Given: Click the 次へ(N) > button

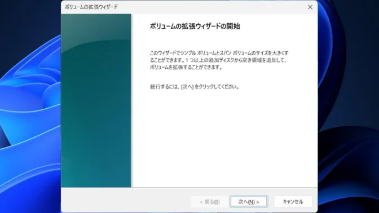Looking at the screenshot, I should [x=249, y=202].
